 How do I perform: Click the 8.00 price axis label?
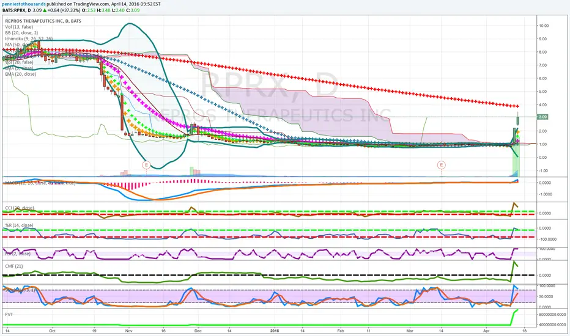tap(543, 52)
